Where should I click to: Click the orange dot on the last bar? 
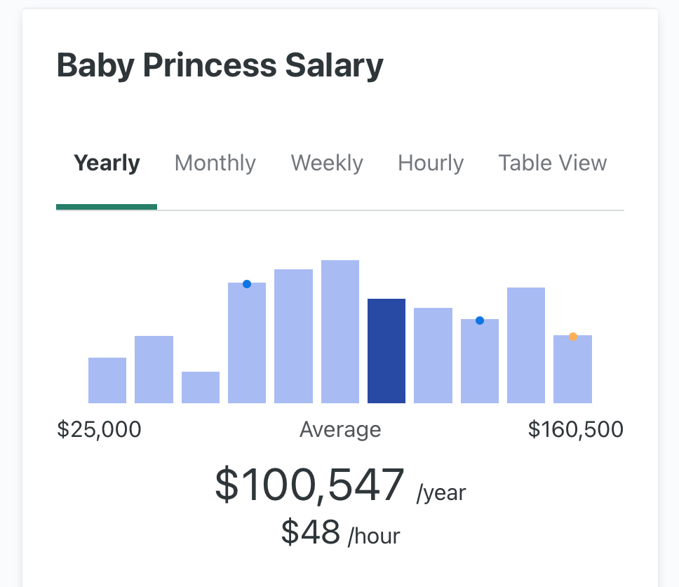point(573,337)
